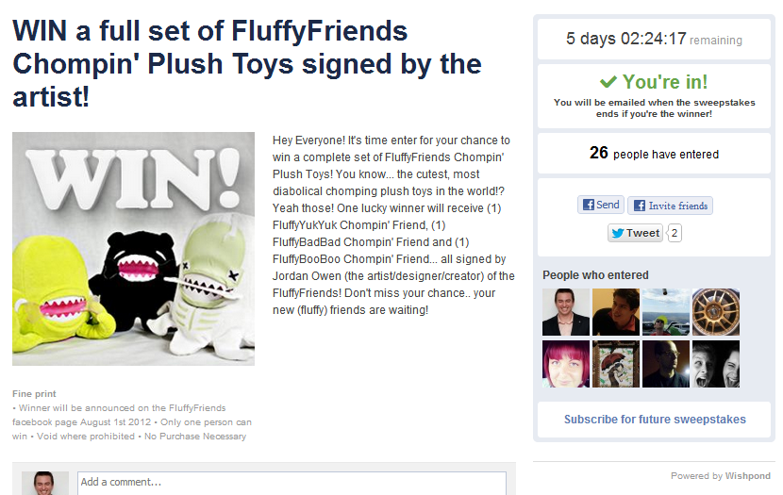This screenshot has width=783, height=495.
Task: Open the tweet count bubble showing 2
Action: tap(675, 233)
